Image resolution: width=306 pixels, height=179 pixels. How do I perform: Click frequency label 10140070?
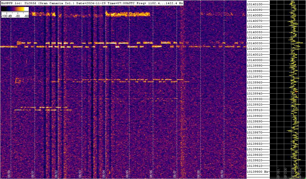click(255, 21)
